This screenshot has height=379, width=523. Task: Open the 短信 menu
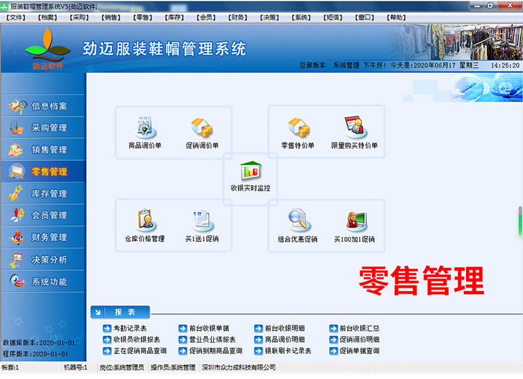coord(333,17)
